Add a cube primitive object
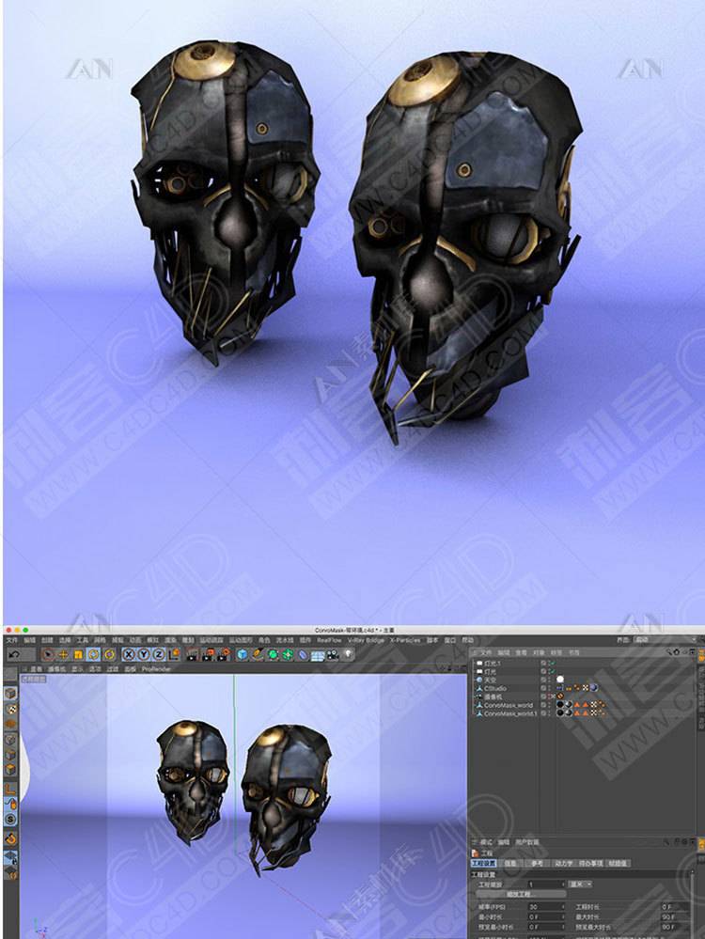Viewport: 705px width, 939px height. coord(242,654)
